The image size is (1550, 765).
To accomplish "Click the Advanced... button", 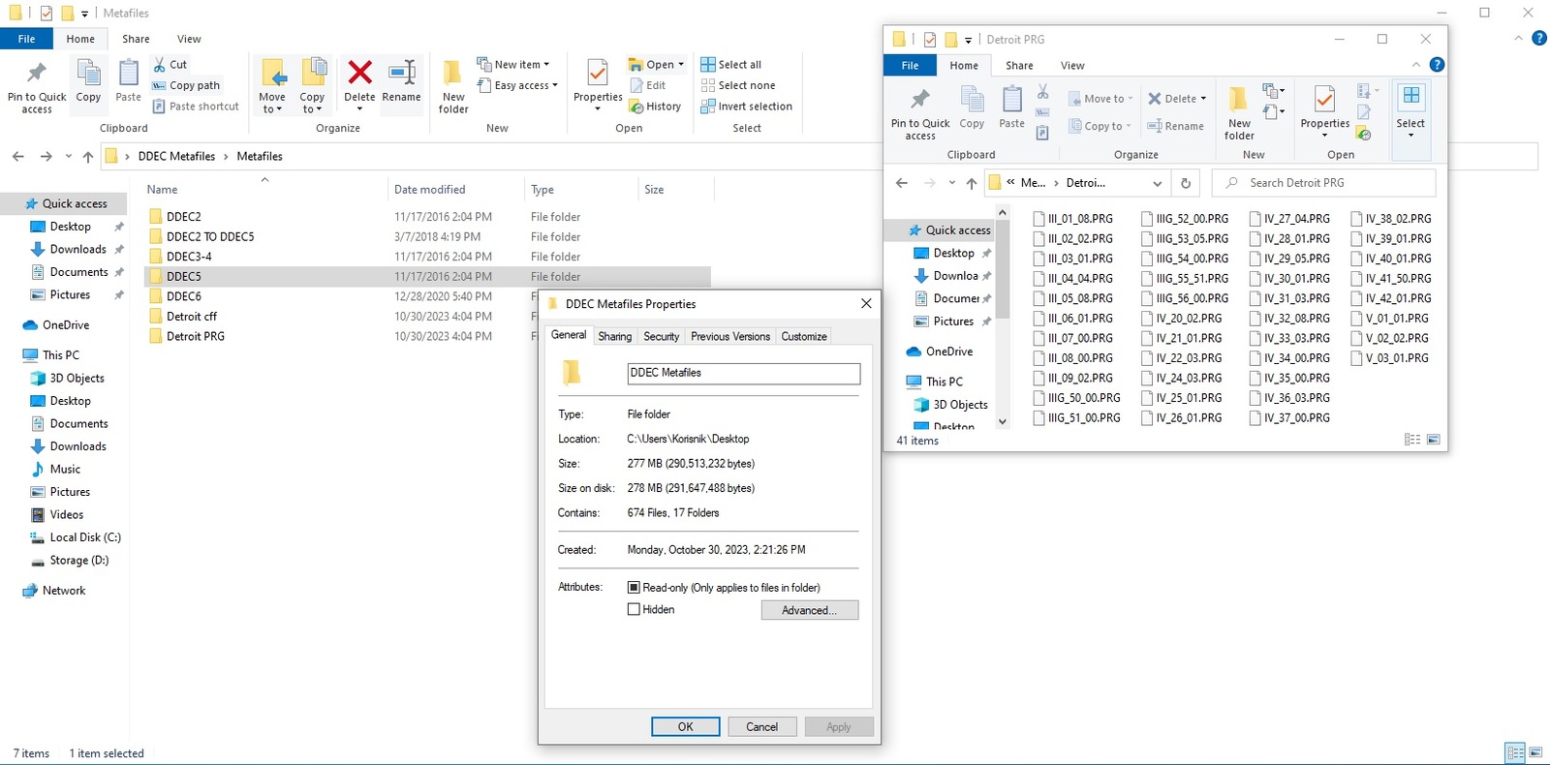I will [x=809, y=610].
